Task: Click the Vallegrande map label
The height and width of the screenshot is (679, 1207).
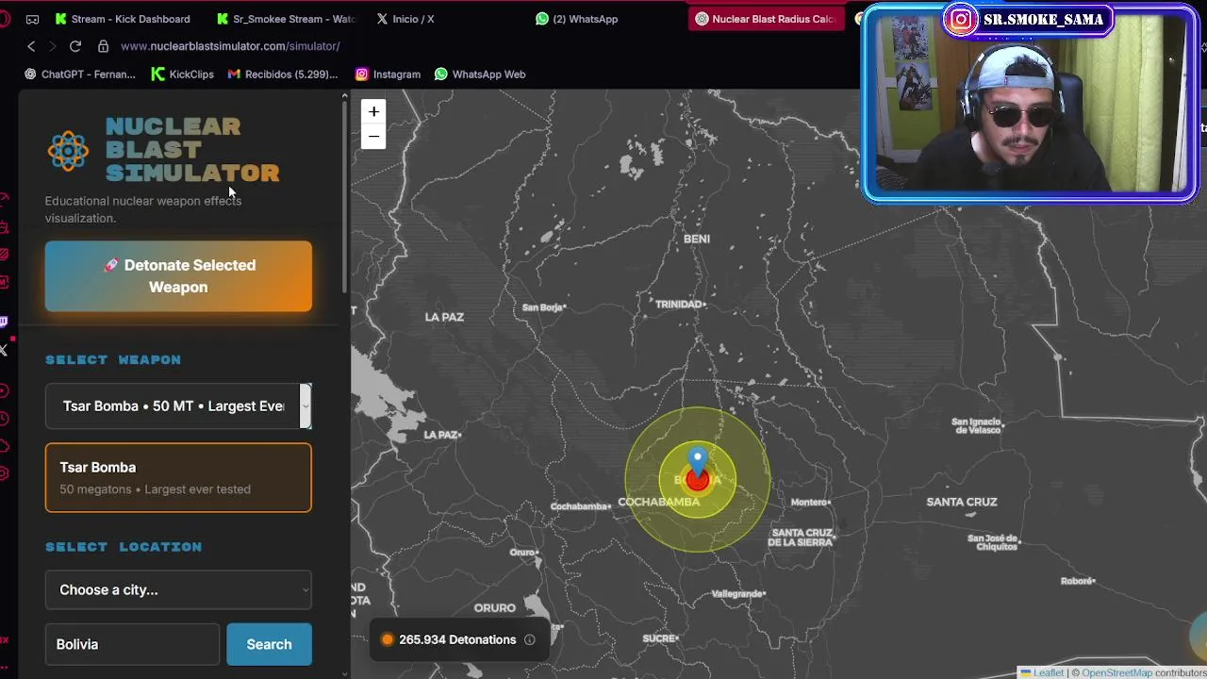Action: tap(737, 593)
